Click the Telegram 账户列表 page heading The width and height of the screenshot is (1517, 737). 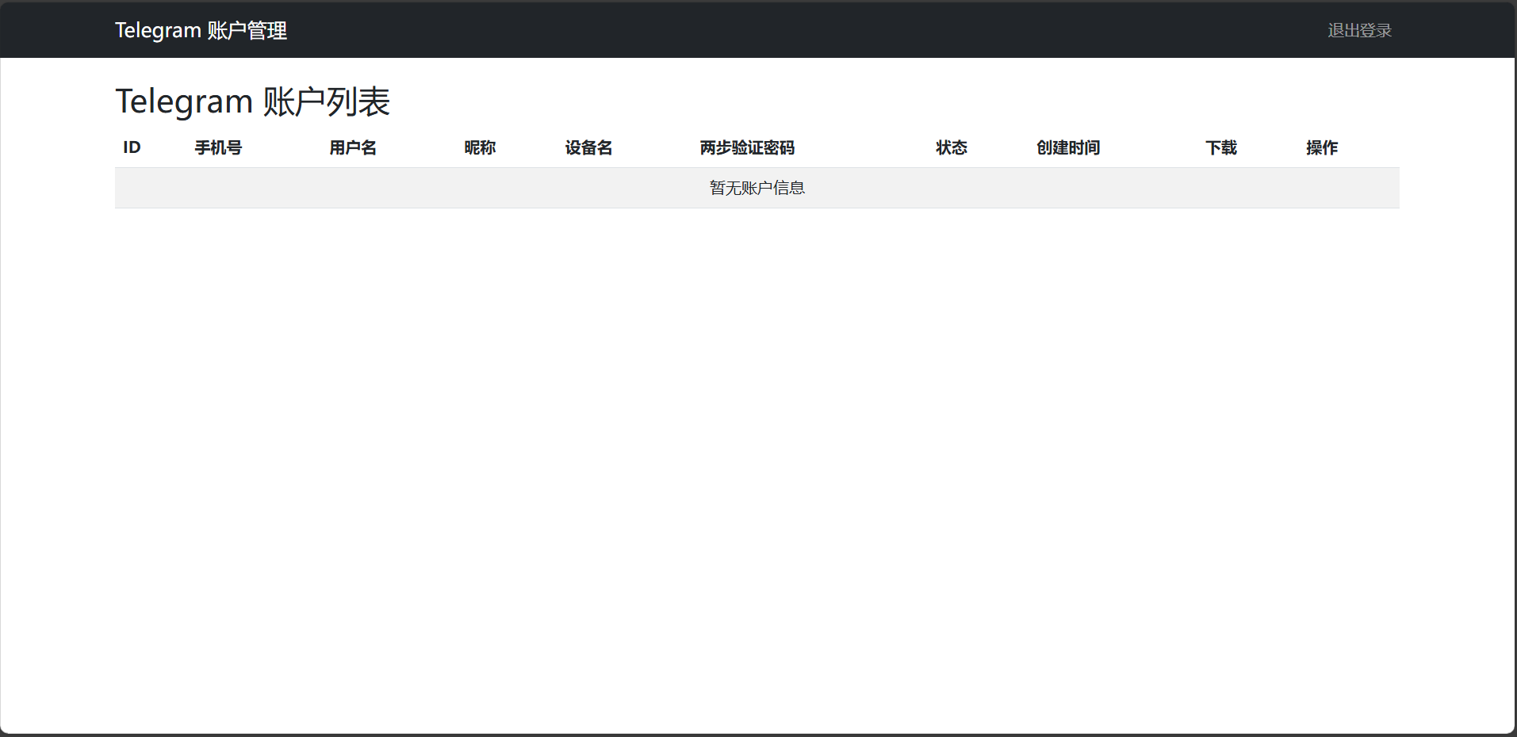[x=252, y=101]
